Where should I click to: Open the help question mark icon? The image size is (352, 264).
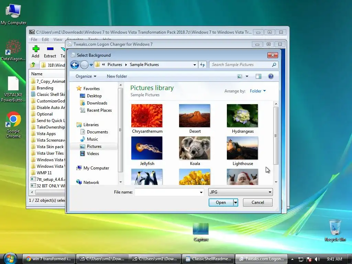point(271,76)
